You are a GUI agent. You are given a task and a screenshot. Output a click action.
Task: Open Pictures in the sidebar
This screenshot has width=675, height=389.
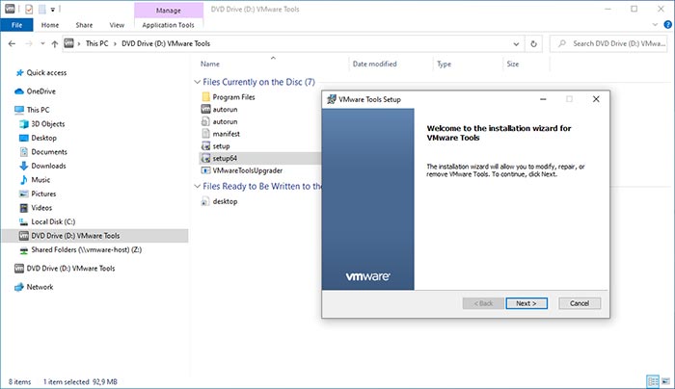click(x=43, y=194)
